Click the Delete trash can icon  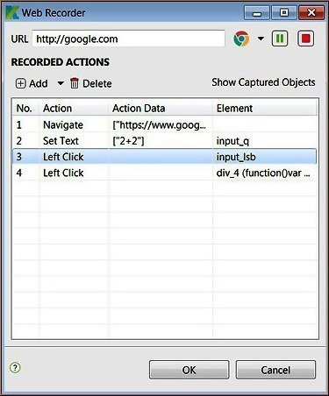(x=75, y=83)
